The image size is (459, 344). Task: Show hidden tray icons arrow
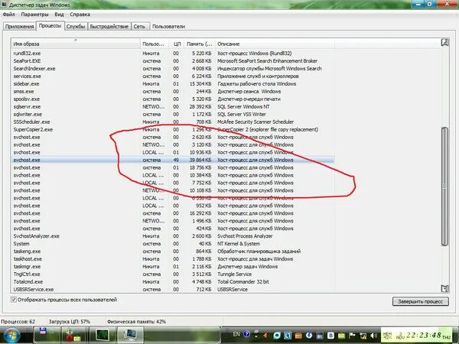click(256, 336)
